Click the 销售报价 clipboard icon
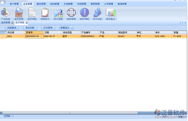 click(x=45, y=13)
